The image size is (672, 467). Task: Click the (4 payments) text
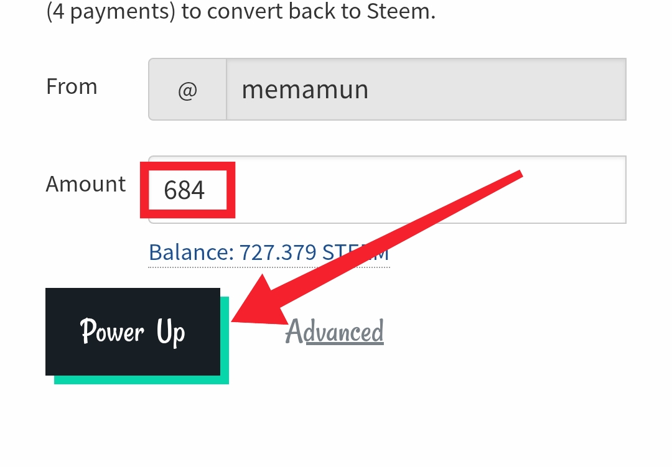tap(111, 11)
